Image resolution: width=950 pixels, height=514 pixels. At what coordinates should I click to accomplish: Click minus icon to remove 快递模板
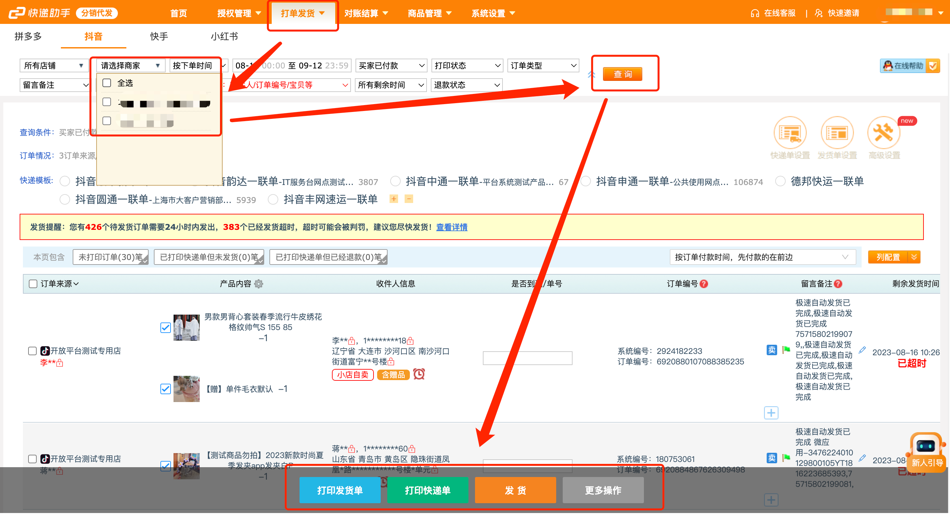pyautogui.click(x=409, y=199)
